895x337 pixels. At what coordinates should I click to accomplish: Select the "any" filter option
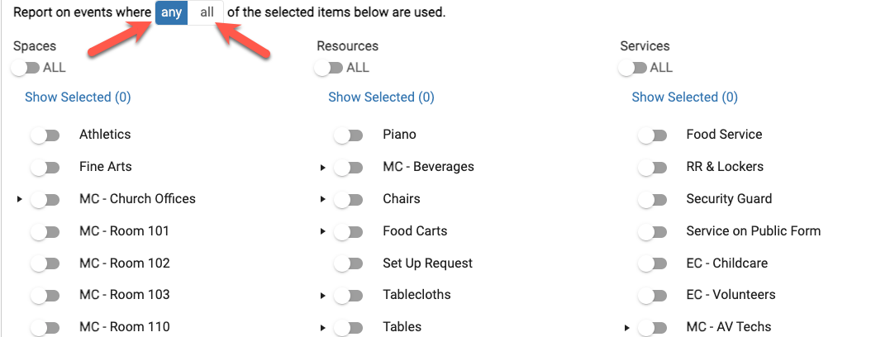pyautogui.click(x=171, y=13)
